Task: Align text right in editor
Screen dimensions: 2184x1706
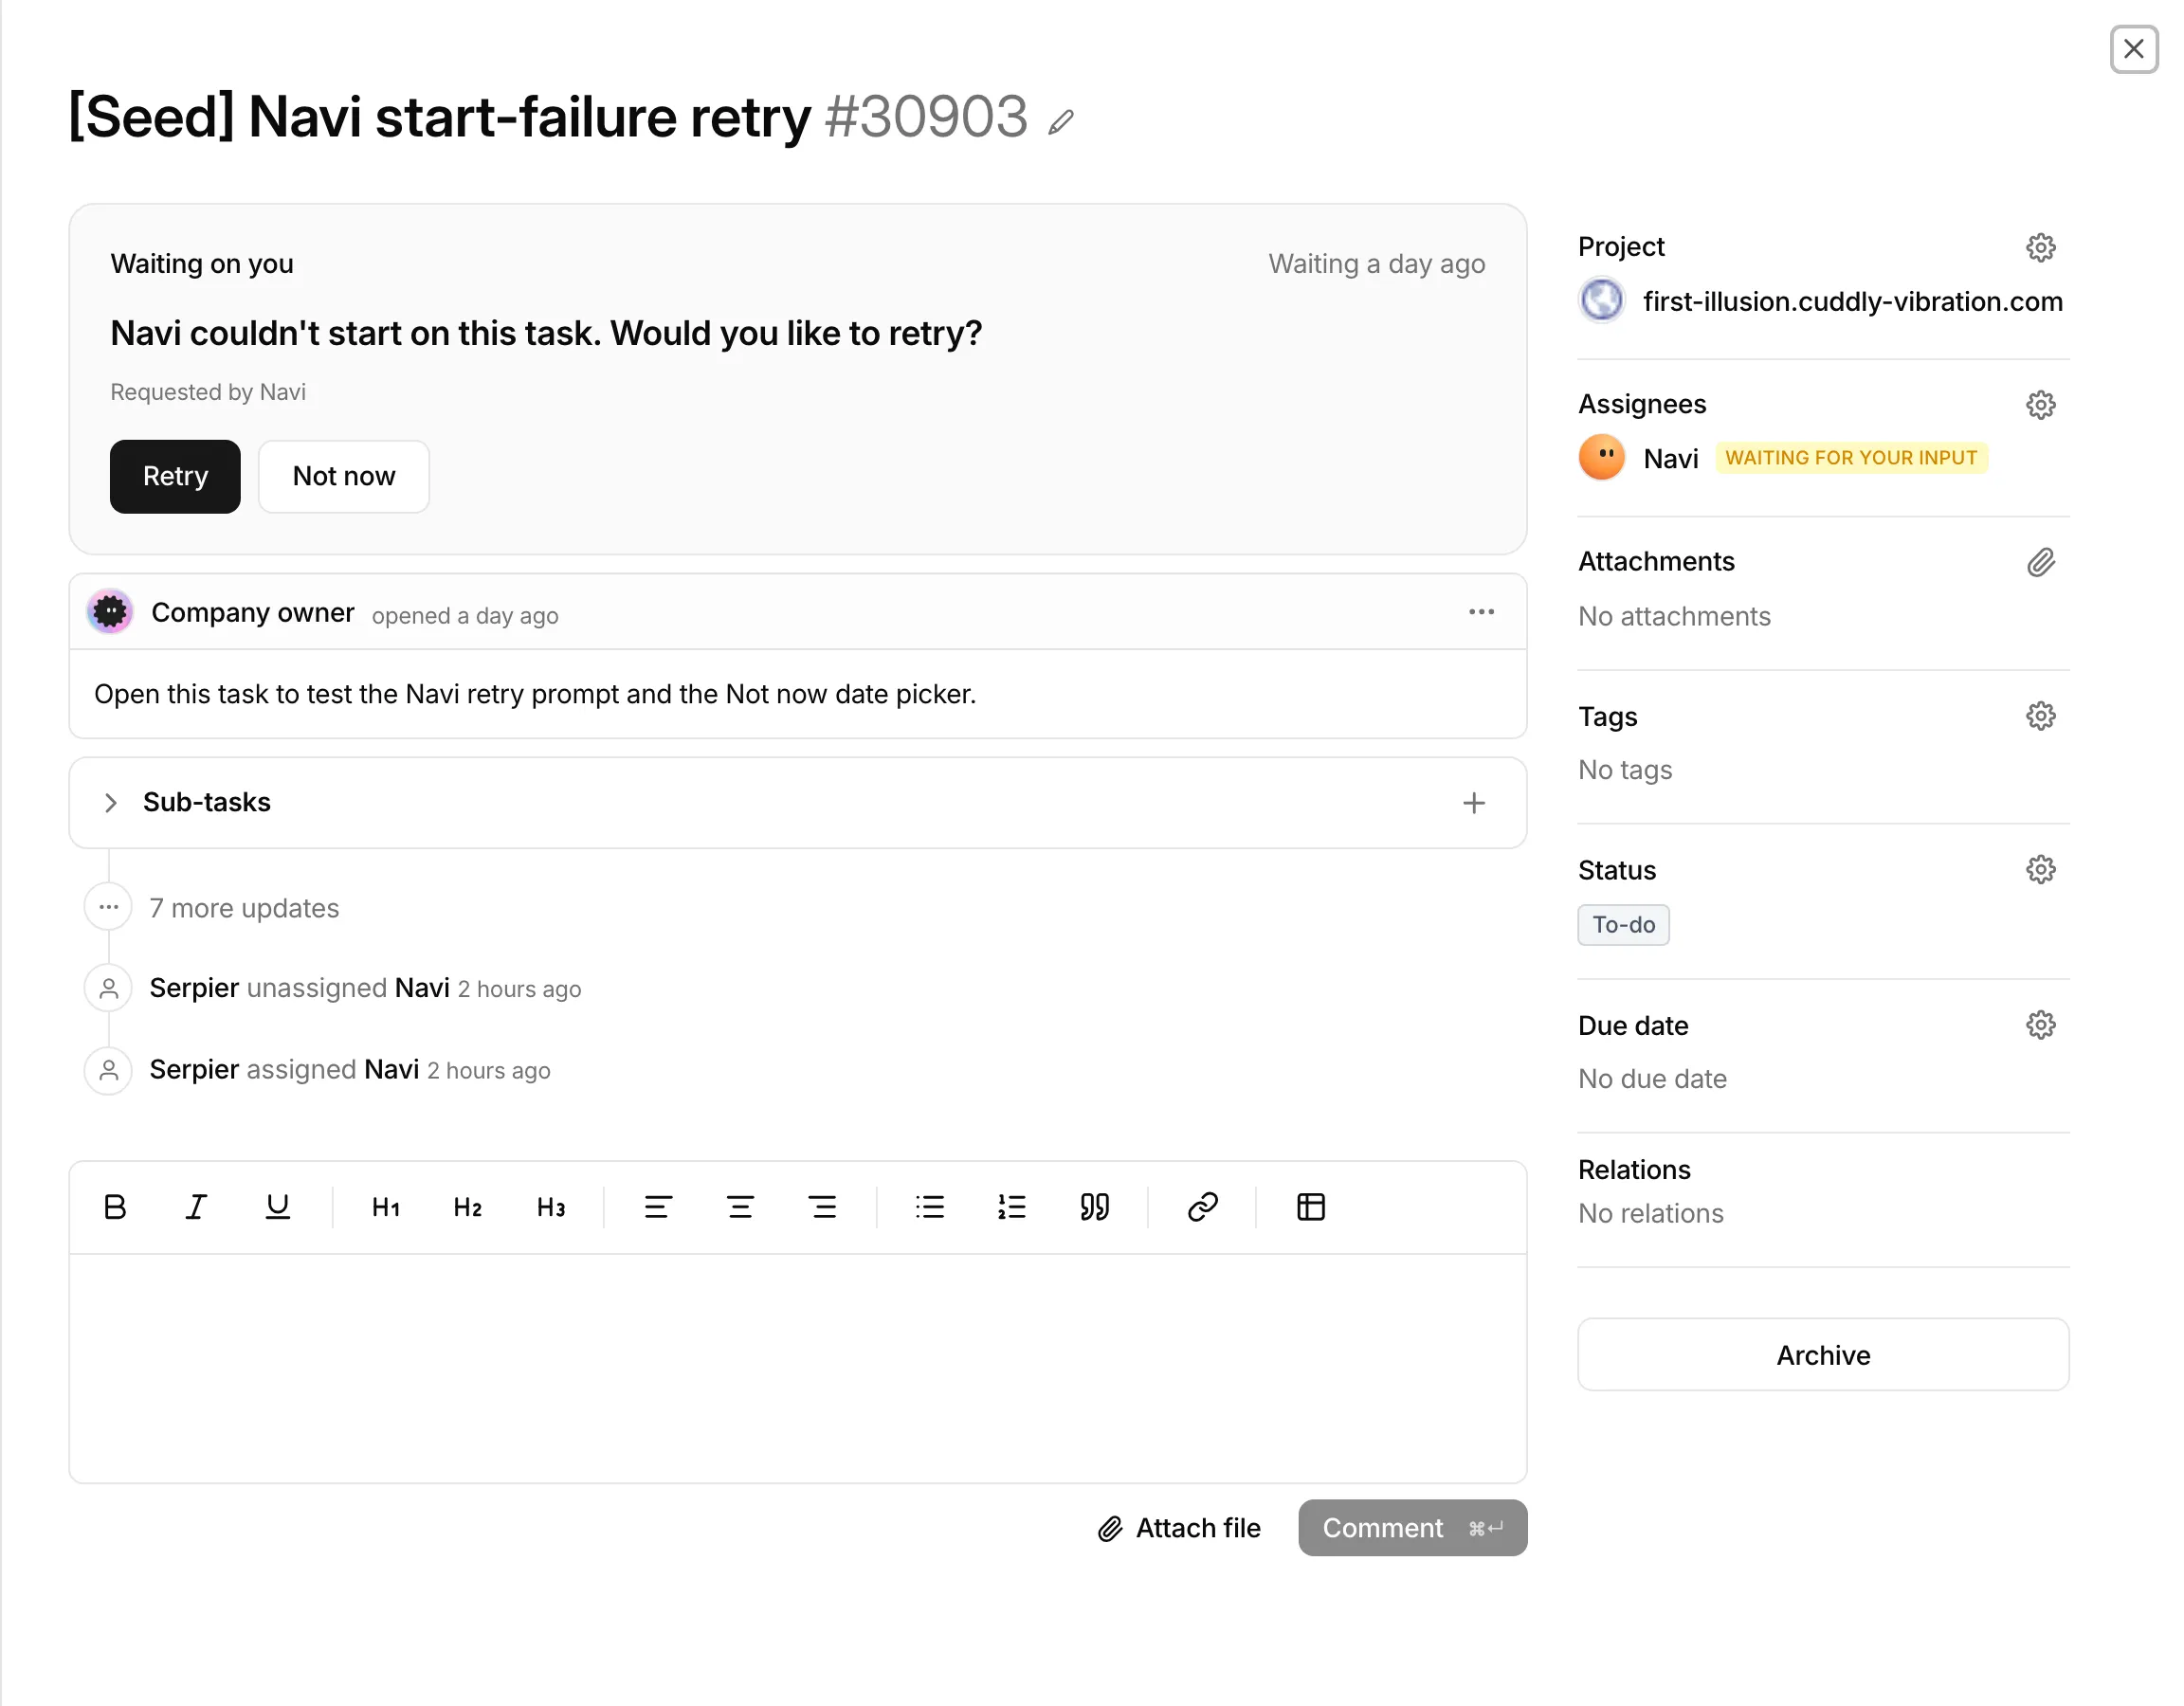Action: [x=822, y=1207]
